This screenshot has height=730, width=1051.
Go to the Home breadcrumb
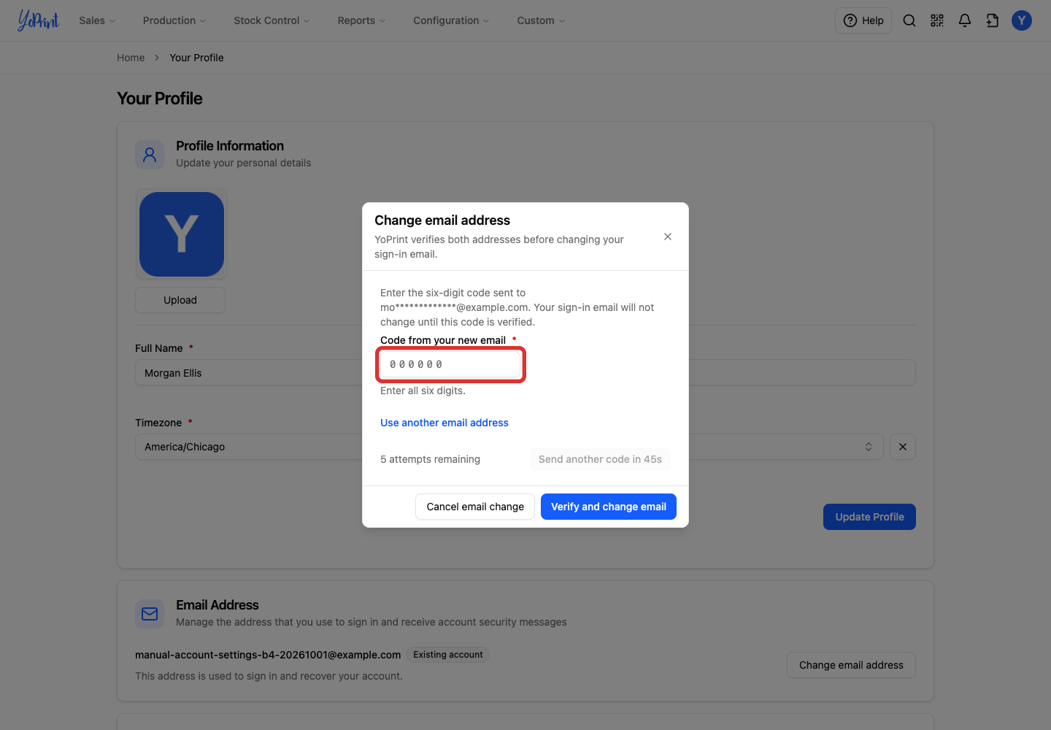(131, 58)
